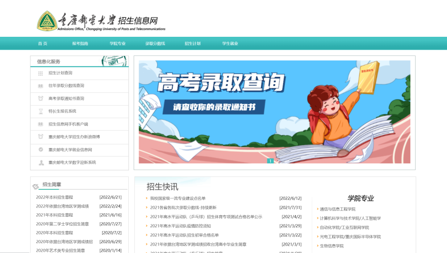The width and height of the screenshot is (447, 253).
Task: Select 学院专业 in the navigation bar
Action: click(x=118, y=43)
